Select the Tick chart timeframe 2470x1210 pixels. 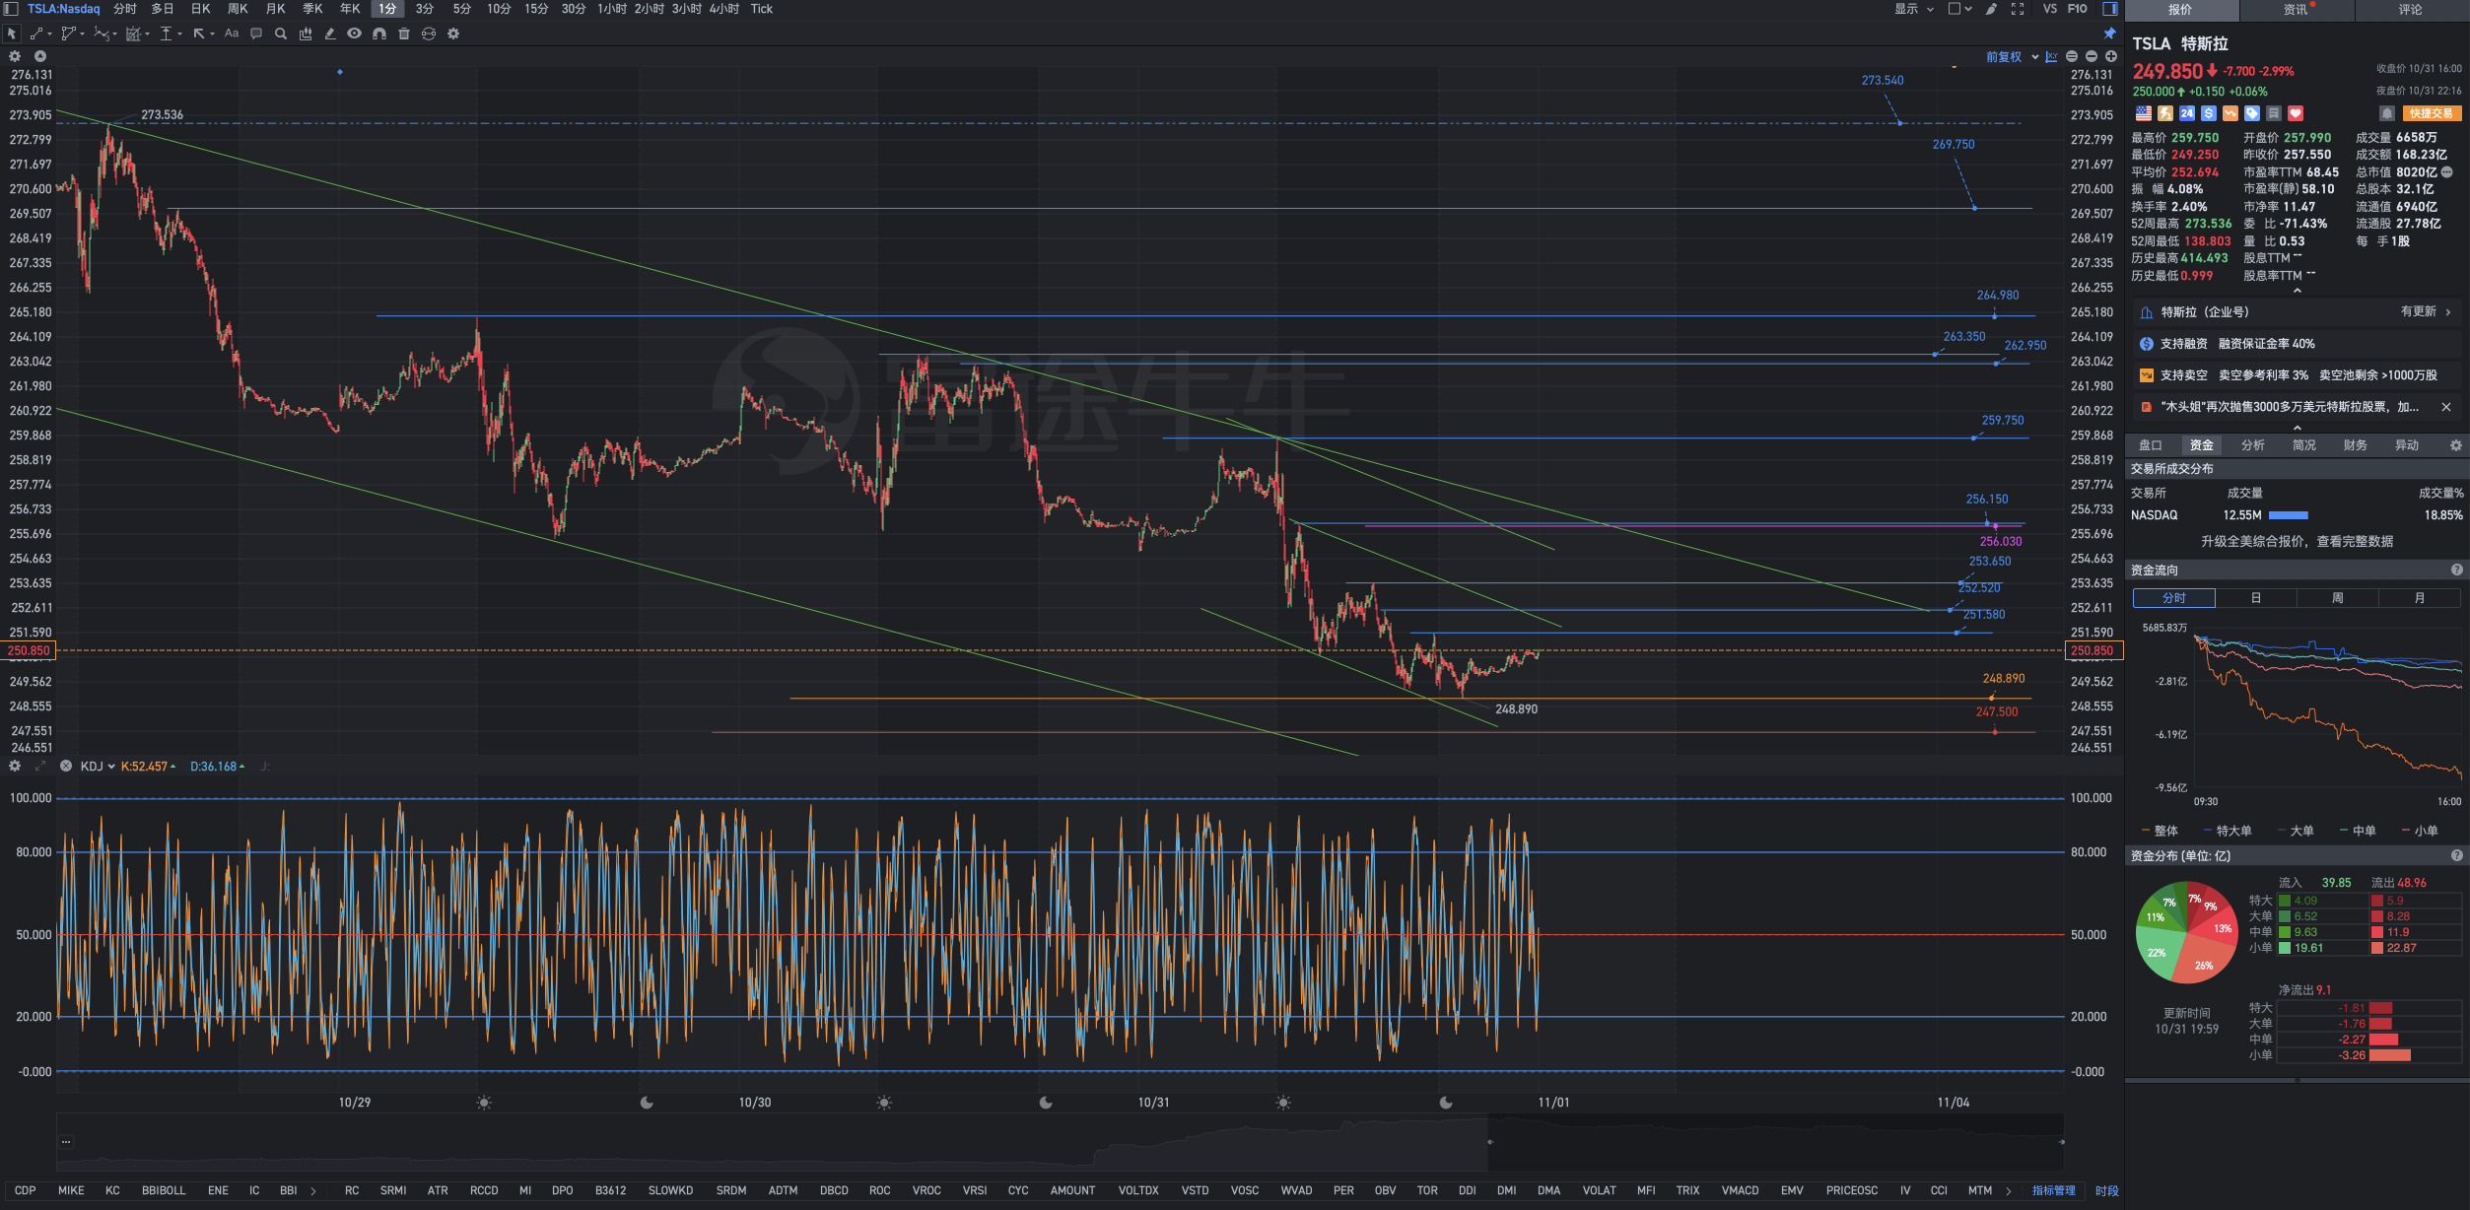point(762,9)
